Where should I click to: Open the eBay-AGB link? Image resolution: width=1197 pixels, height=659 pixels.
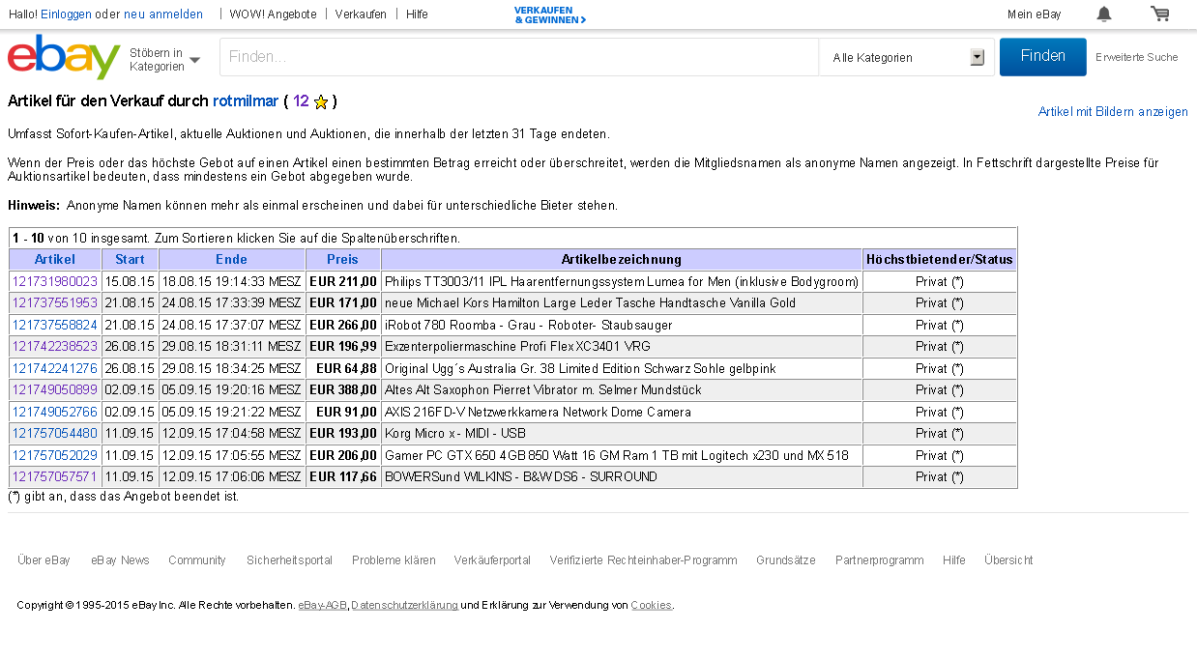[322, 606]
